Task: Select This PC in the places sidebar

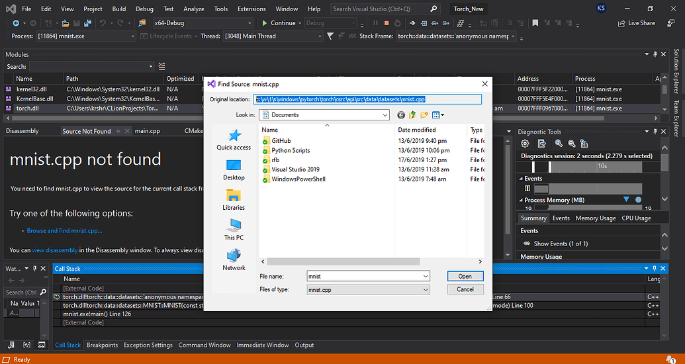Action: point(233,230)
